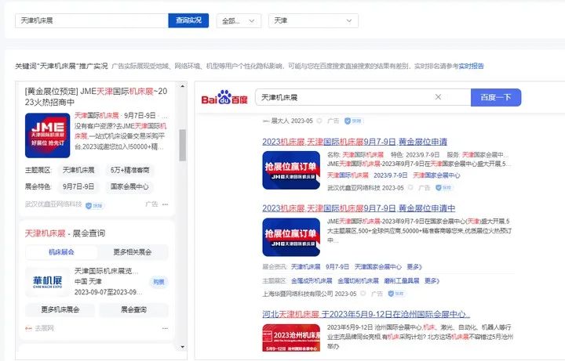565x361 pixels.
Task: Click the Baidu search box text 天津机床展
Action: click(x=279, y=97)
